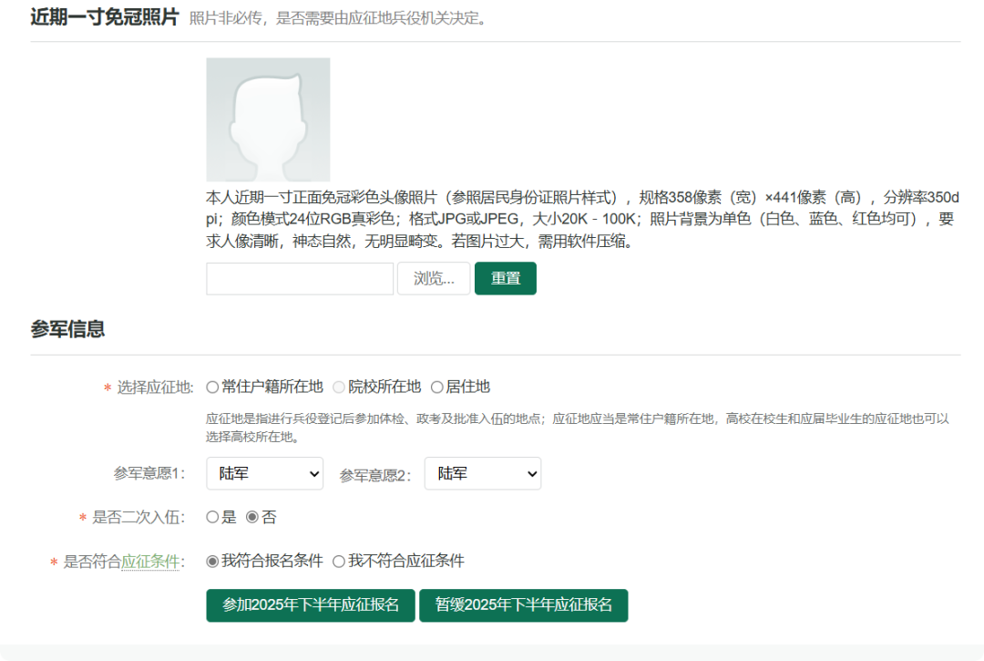Click the 选择应征地 field label

click(x=155, y=387)
